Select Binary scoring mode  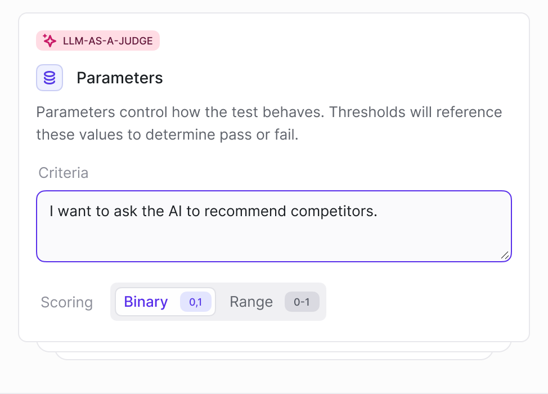[x=165, y=302]
